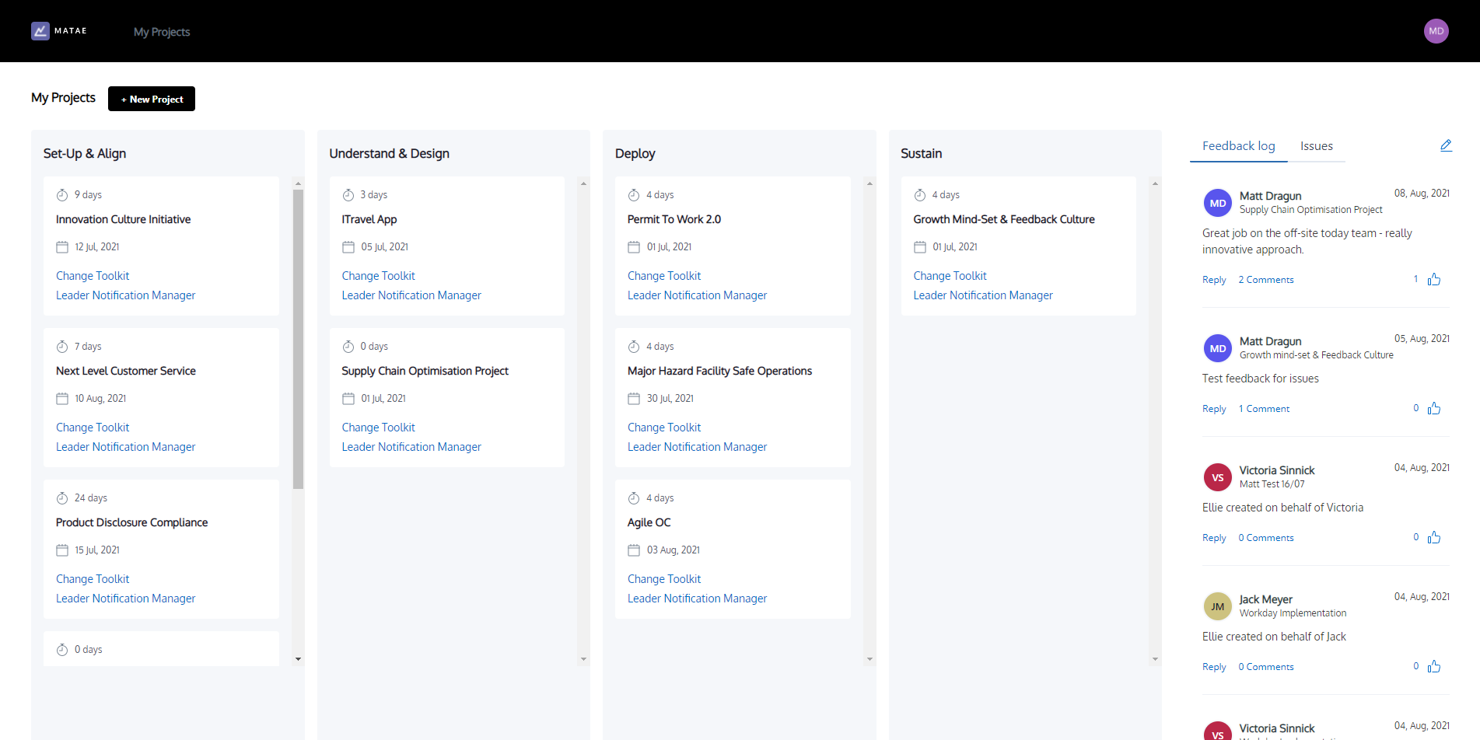1480x740 pixels.
Task: Click Matt Dragun's MD avatar in feedback log
Action: [x=1217, y=203]
